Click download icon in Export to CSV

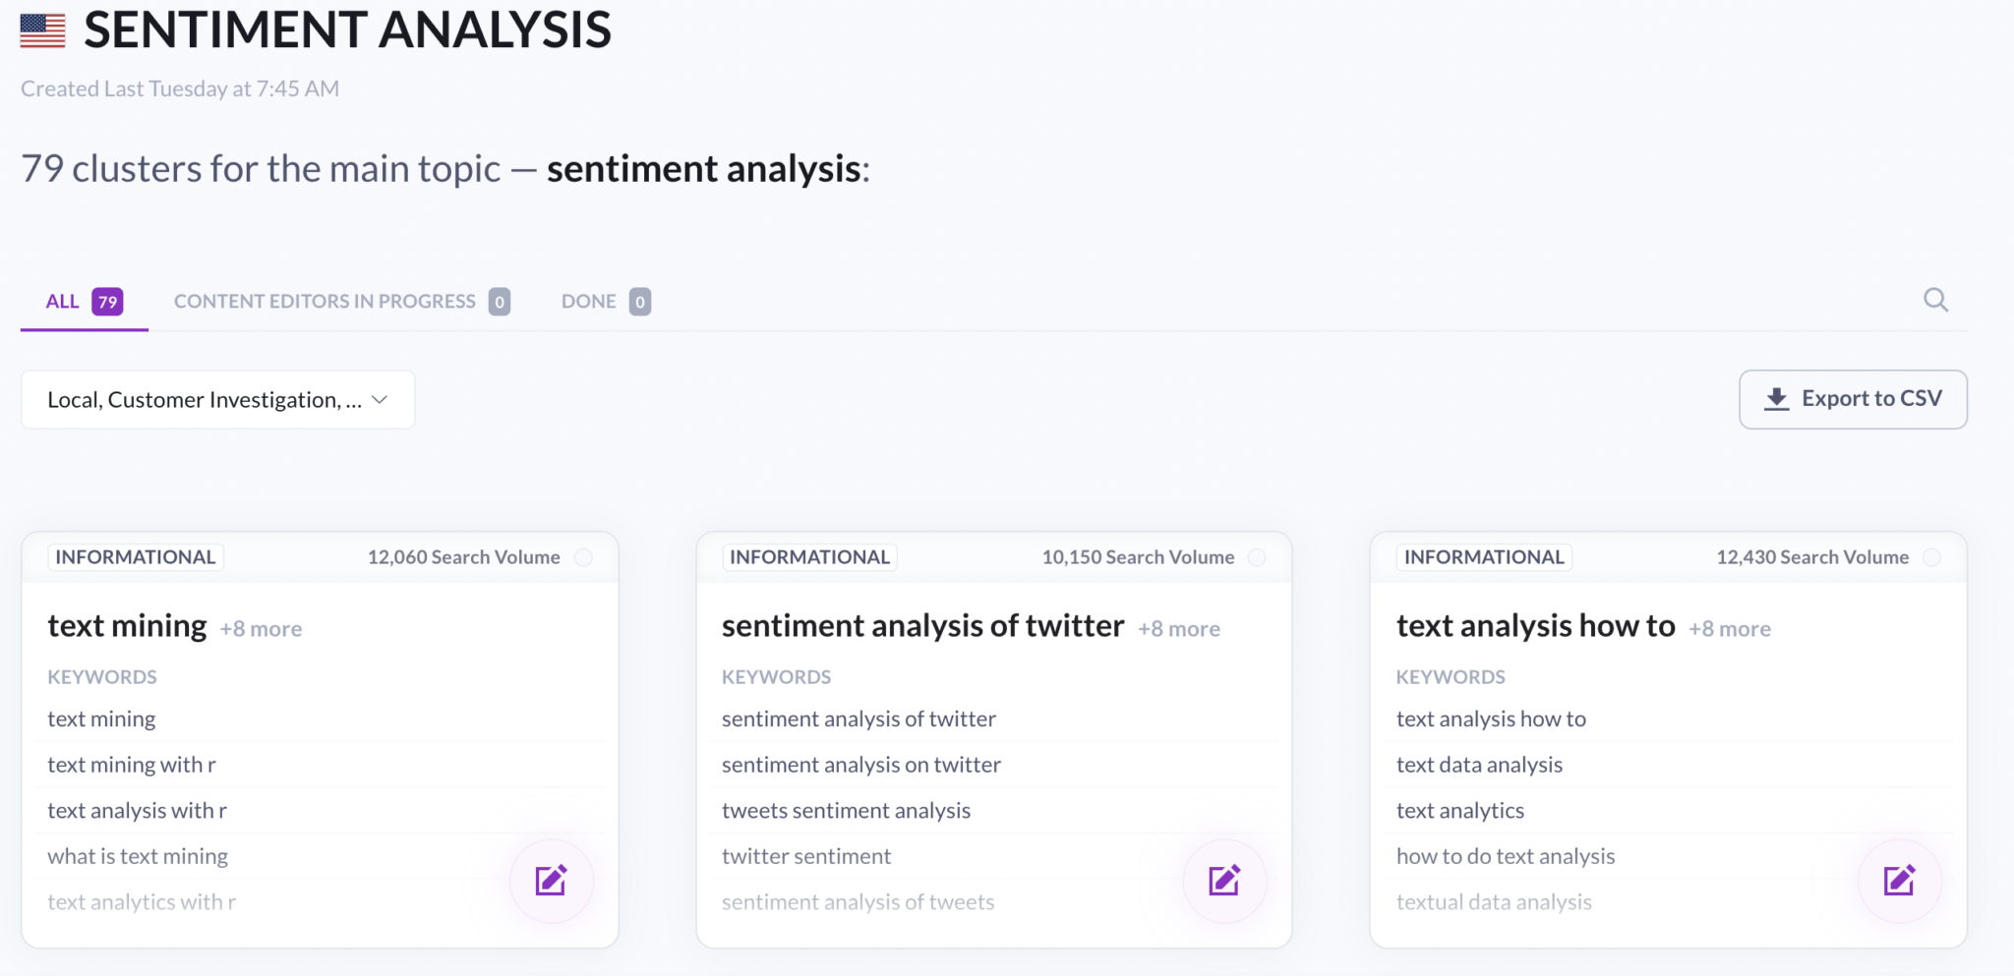coord(1776,399)
